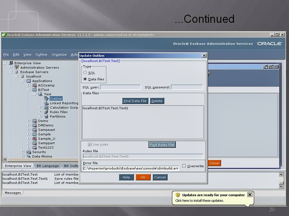
Task: Click the Essbase Servers icon
Action: coord(17,72)
